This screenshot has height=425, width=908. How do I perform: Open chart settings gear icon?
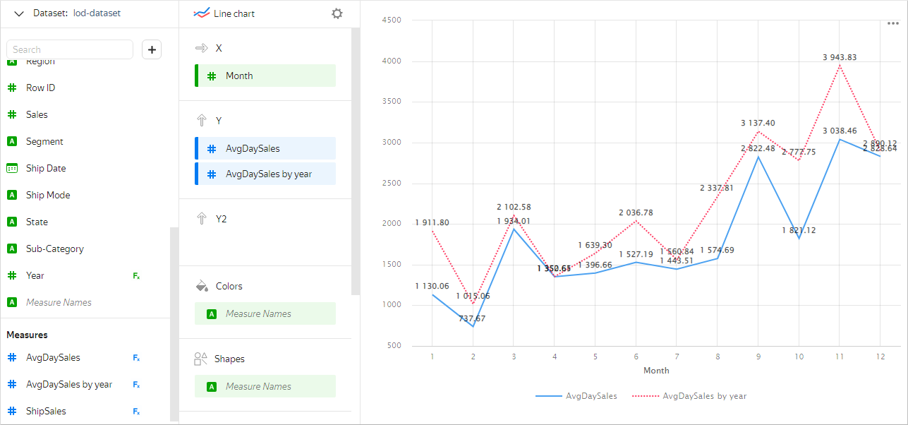pyautogui.click(x=337, y=13)
